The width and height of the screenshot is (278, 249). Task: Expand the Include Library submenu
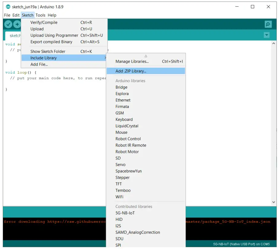click(43, 58)
